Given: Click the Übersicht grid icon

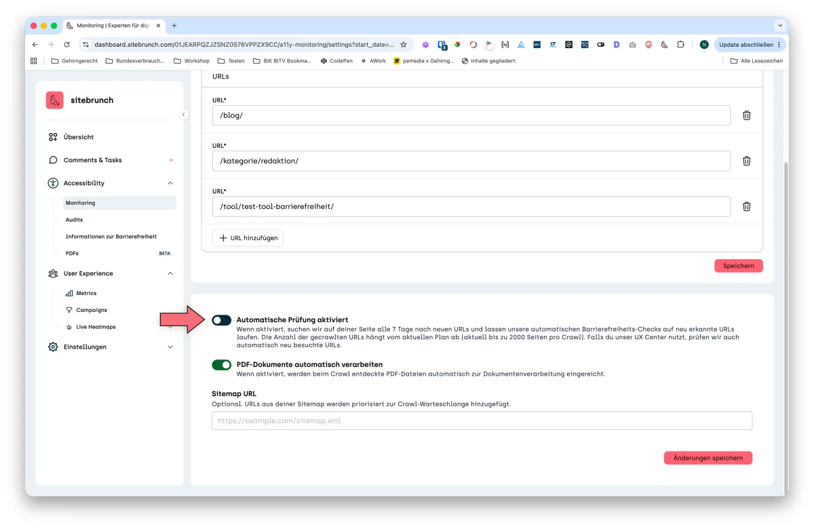Looking at the screenshot, I should pyautogui.click(x=53, y=137).
